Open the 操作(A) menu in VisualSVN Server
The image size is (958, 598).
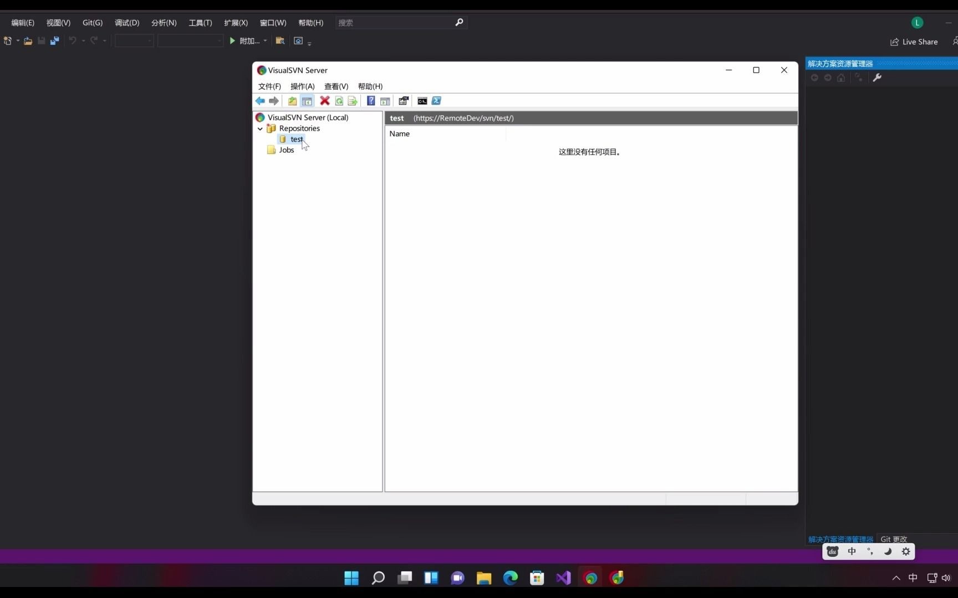click(x=303, y=86)
